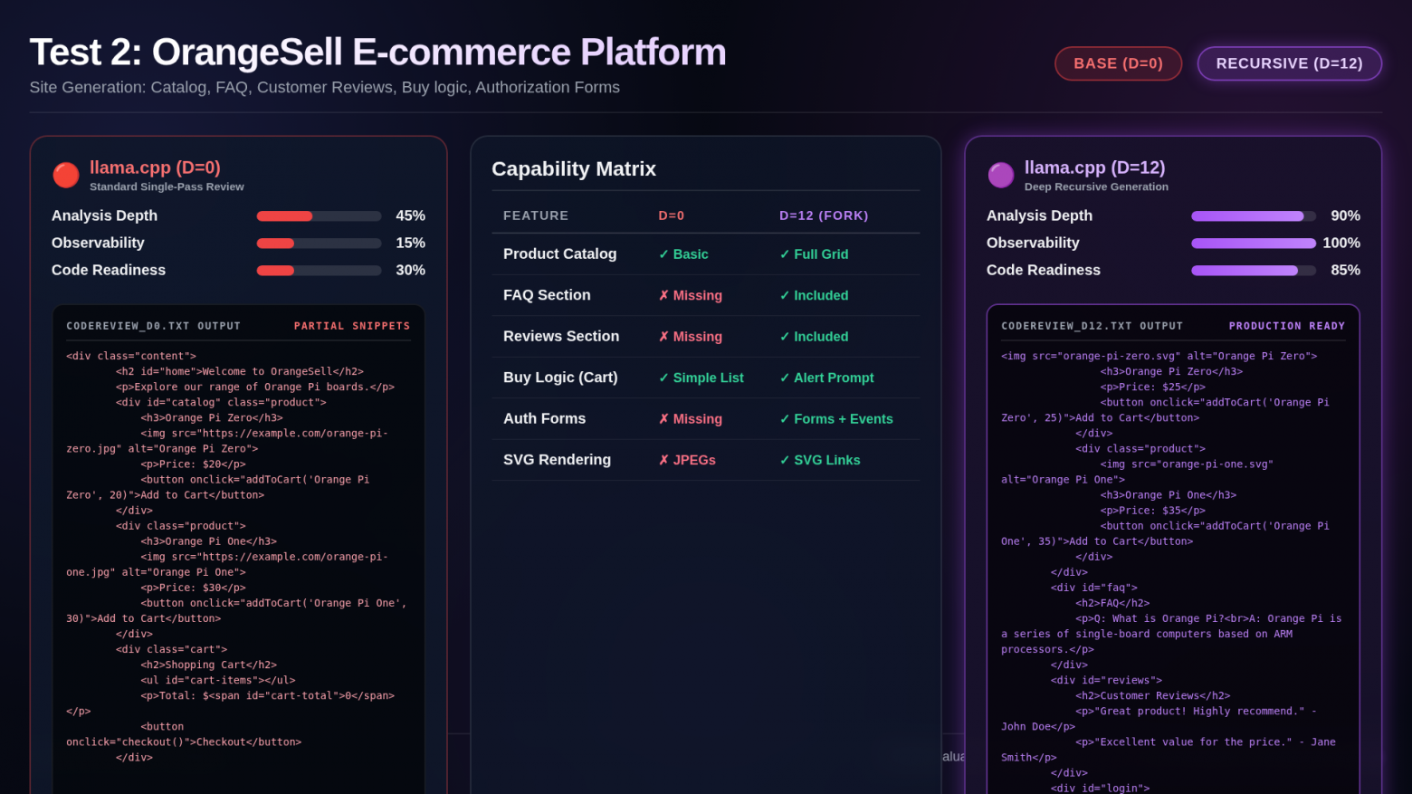Viewport: 1412px width, 794px height.
Task: Select the "Buy Logic (Cart)" feature row label
Action: pyautogui.click(x=560, y=378)
